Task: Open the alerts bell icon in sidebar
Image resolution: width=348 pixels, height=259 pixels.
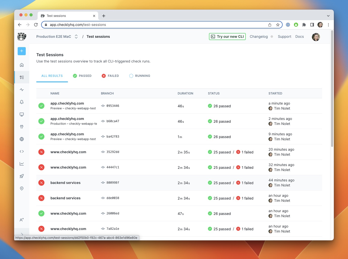Action: 22,102
